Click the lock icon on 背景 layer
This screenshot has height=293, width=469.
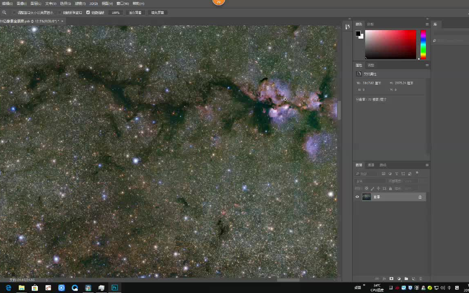pos(420,197)
